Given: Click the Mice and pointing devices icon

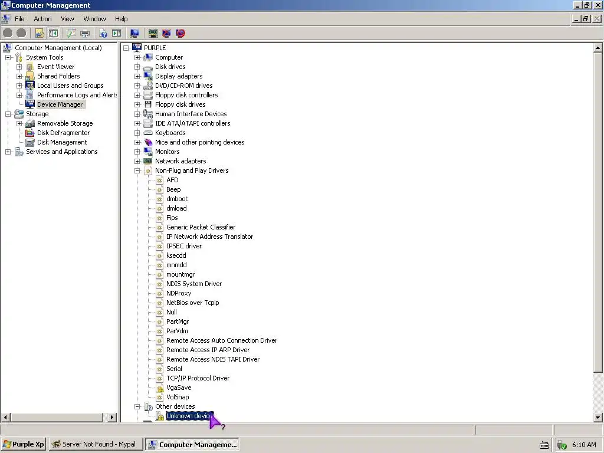Looking at the screenshot, I should 148,142.
